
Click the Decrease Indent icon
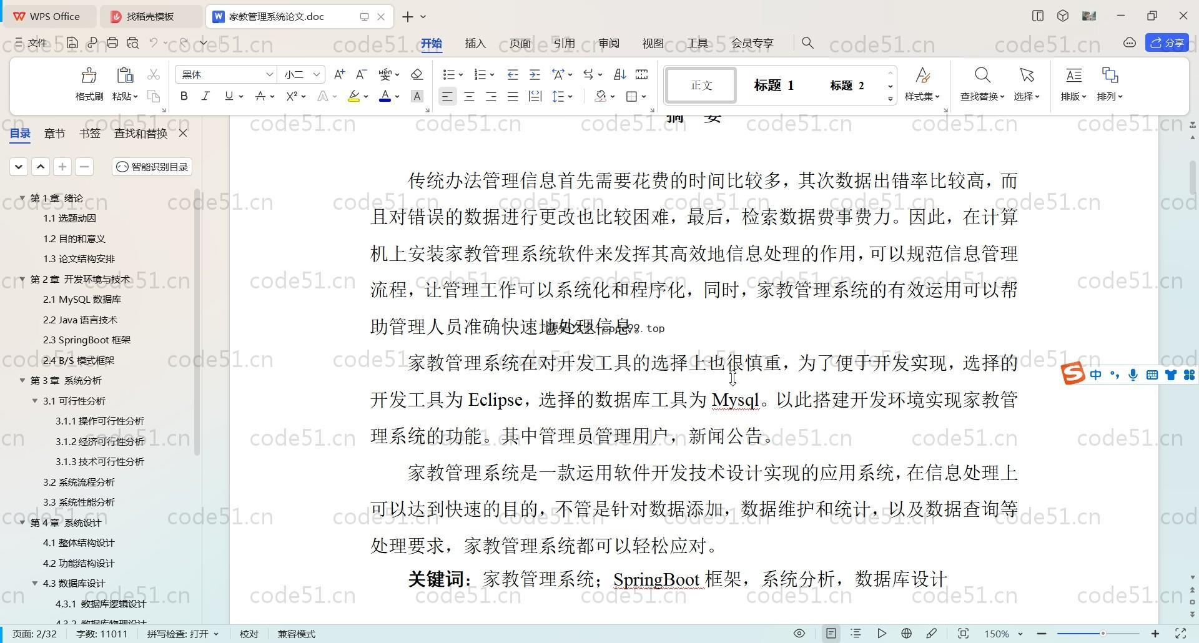(512, 74)
